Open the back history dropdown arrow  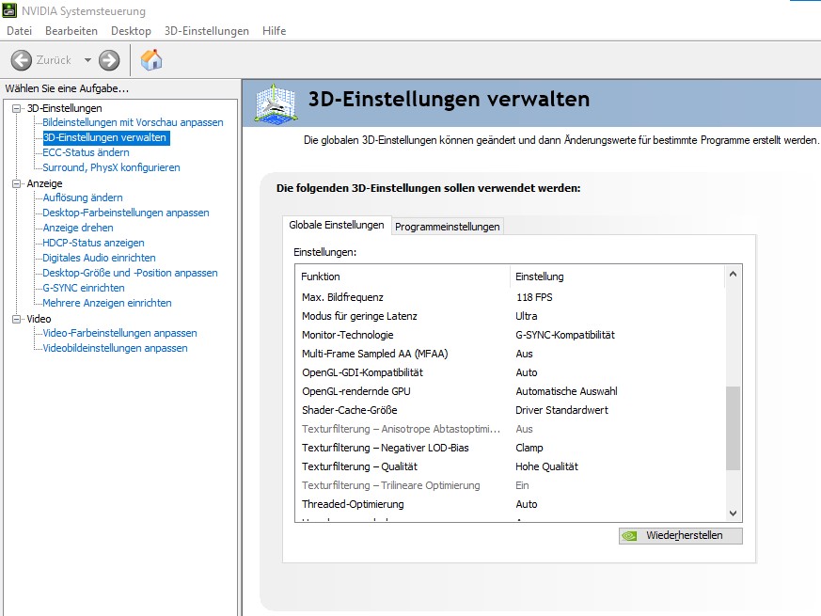tap(87, 60)
